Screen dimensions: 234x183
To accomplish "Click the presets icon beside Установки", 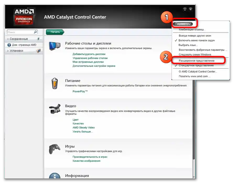I will point(39,51).
